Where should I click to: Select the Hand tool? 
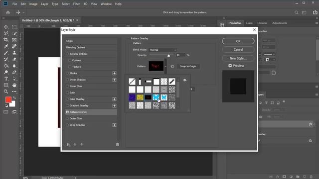click(14, 85)
